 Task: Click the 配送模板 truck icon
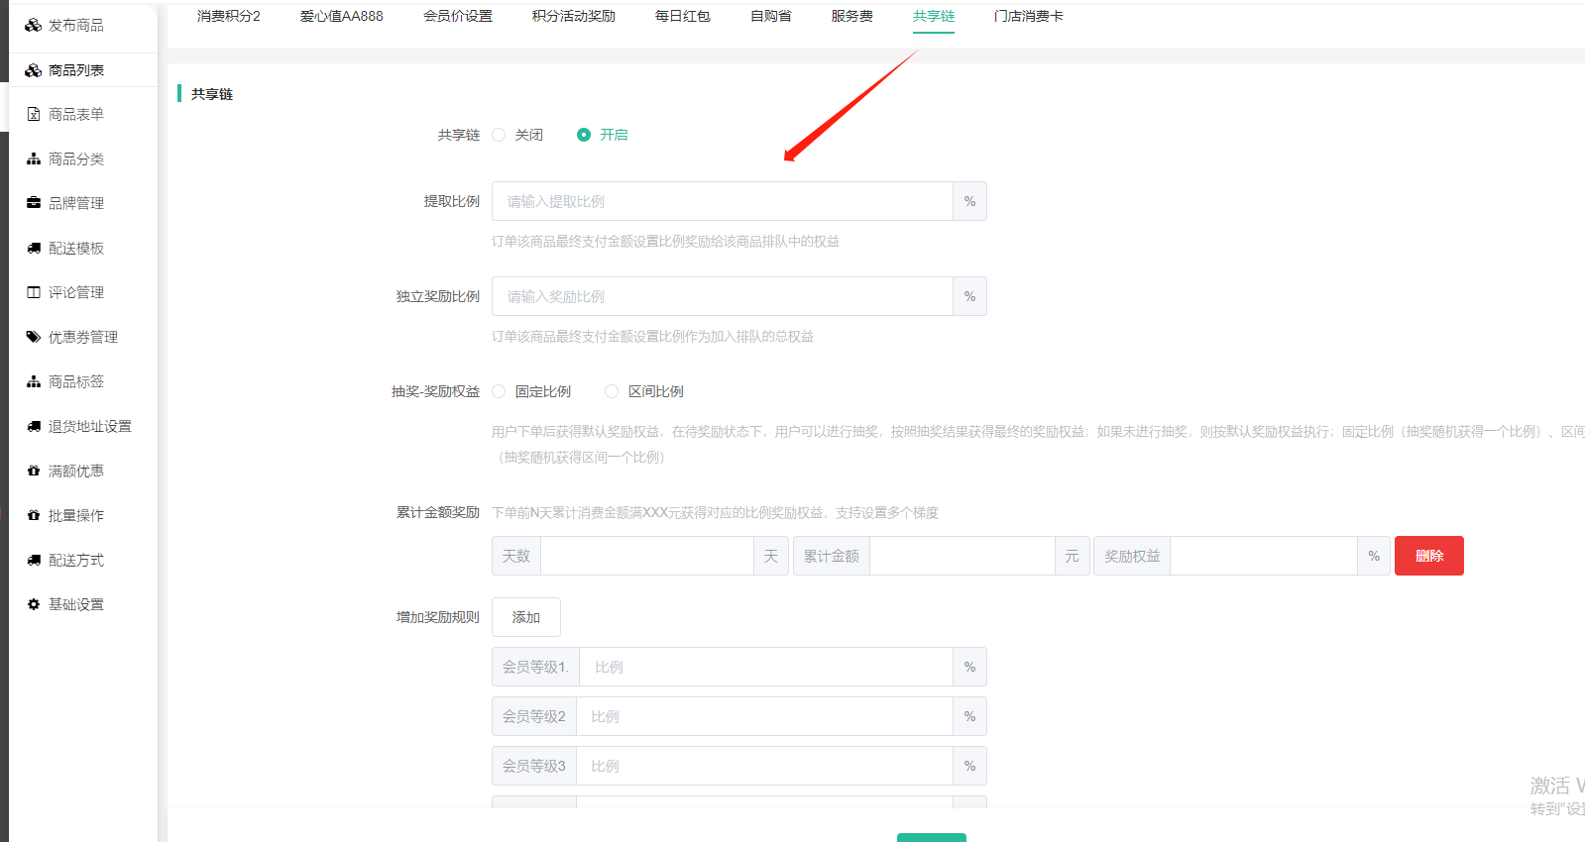pyautogui.click(x=34, y=249)
